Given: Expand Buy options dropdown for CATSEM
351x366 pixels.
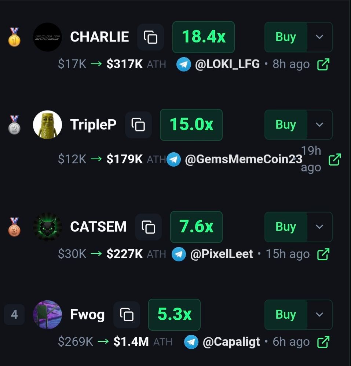Looking at the screenshot, I should click(319, 227).
